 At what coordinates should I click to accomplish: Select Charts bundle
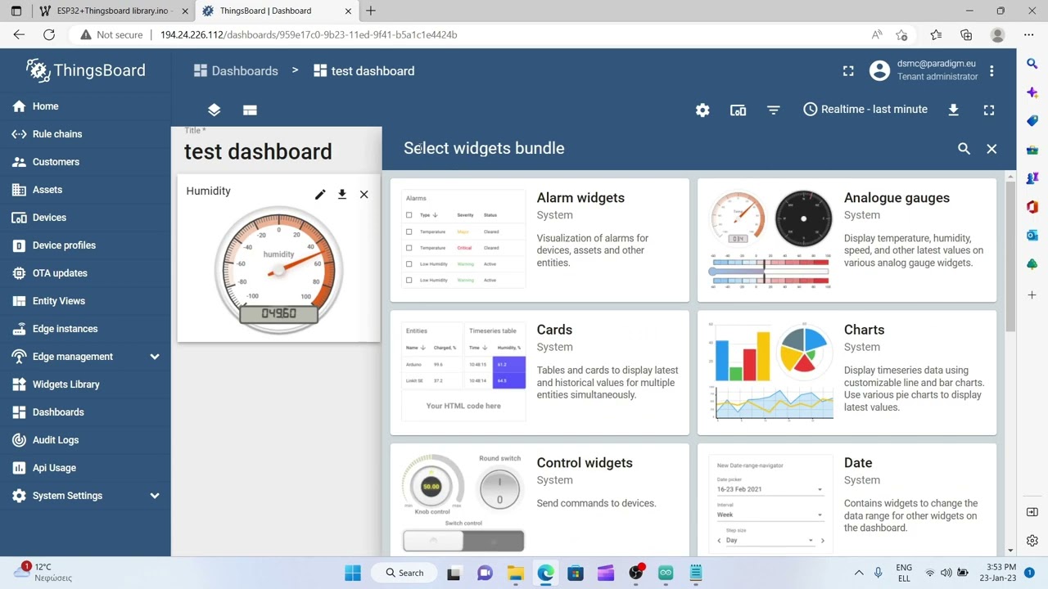pos(847,372)
